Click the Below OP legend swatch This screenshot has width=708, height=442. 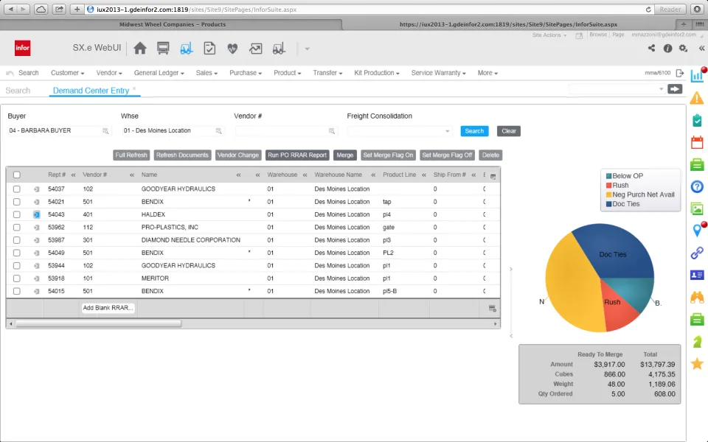coord(608,176)
